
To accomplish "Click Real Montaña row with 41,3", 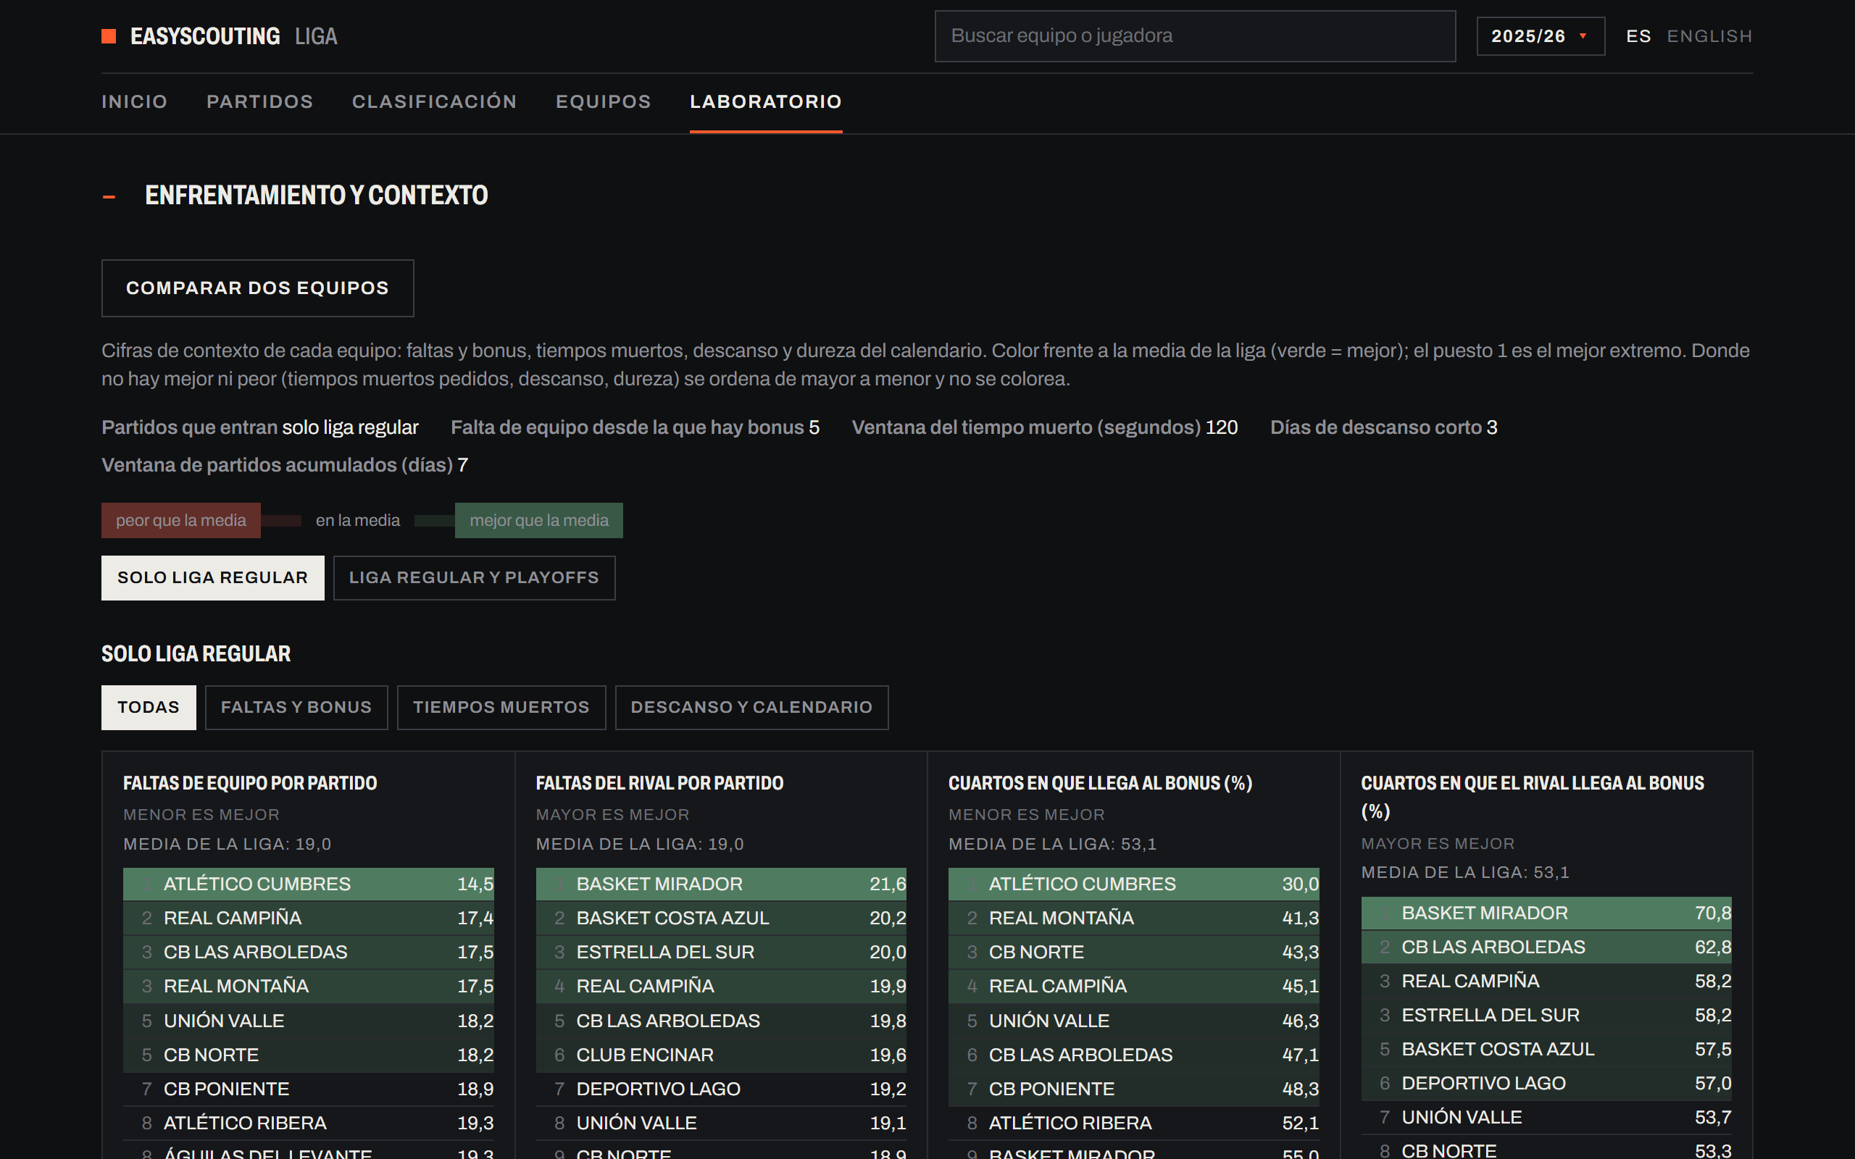I will click(1134, 919).
